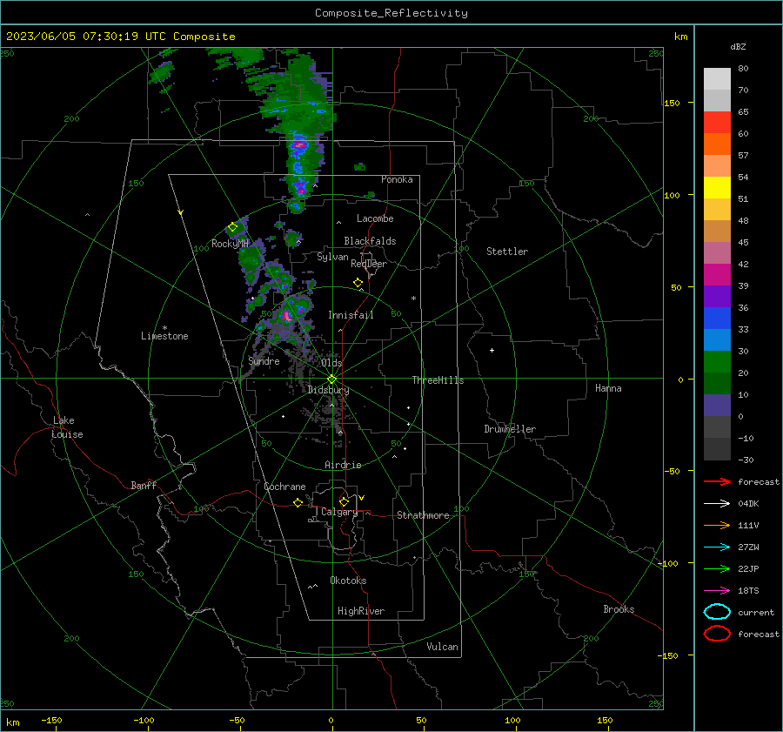This screenshot has height=732, width=783.
Task: Click the Calgary city label
Action: [x=339, y=512]
